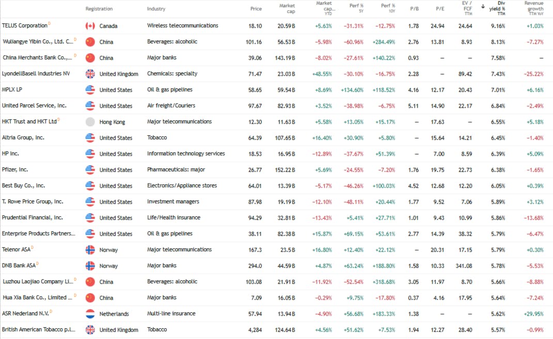Sort by Revenue growth column header
This screenshot has height=339, width=553.
tap(534, 8)
